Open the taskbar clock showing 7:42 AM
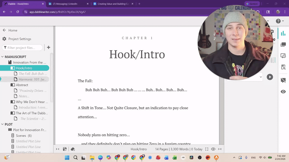The width and height of the screenshot is (289, 162). tap(281, 157)
